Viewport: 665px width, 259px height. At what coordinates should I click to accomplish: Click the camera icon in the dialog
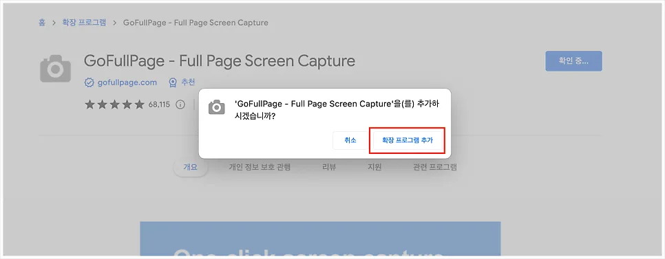point(217,107)
